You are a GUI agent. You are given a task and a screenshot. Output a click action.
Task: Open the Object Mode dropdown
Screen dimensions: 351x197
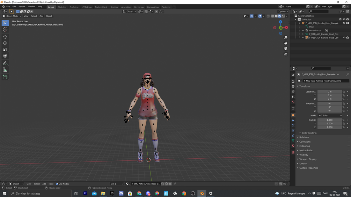point(12,16)
